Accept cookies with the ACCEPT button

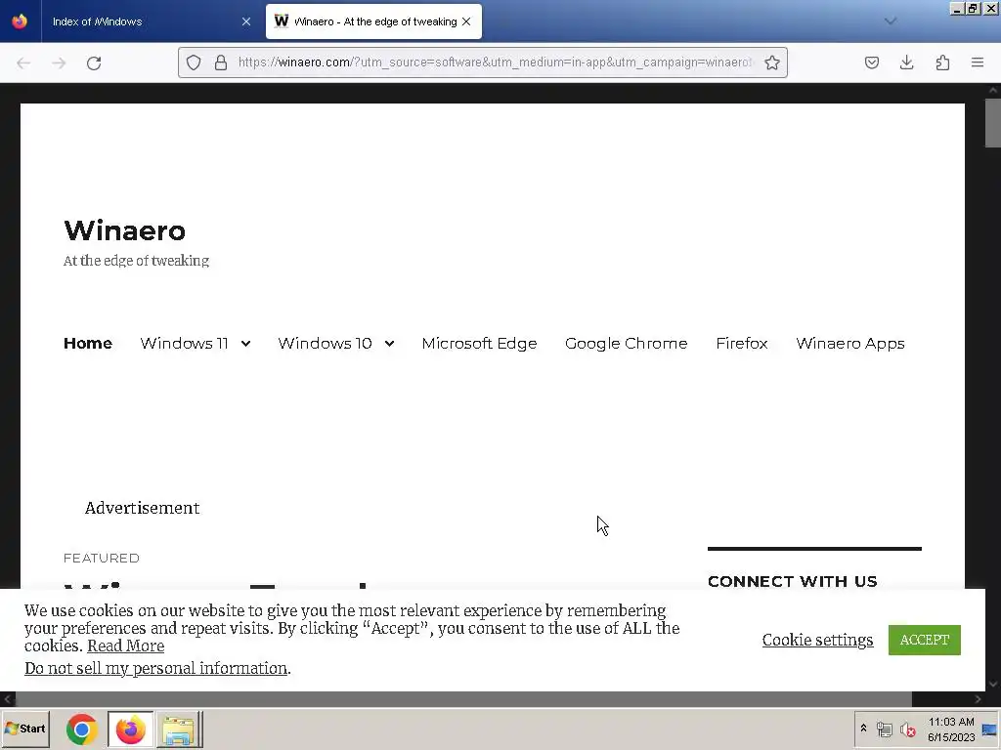925,640
